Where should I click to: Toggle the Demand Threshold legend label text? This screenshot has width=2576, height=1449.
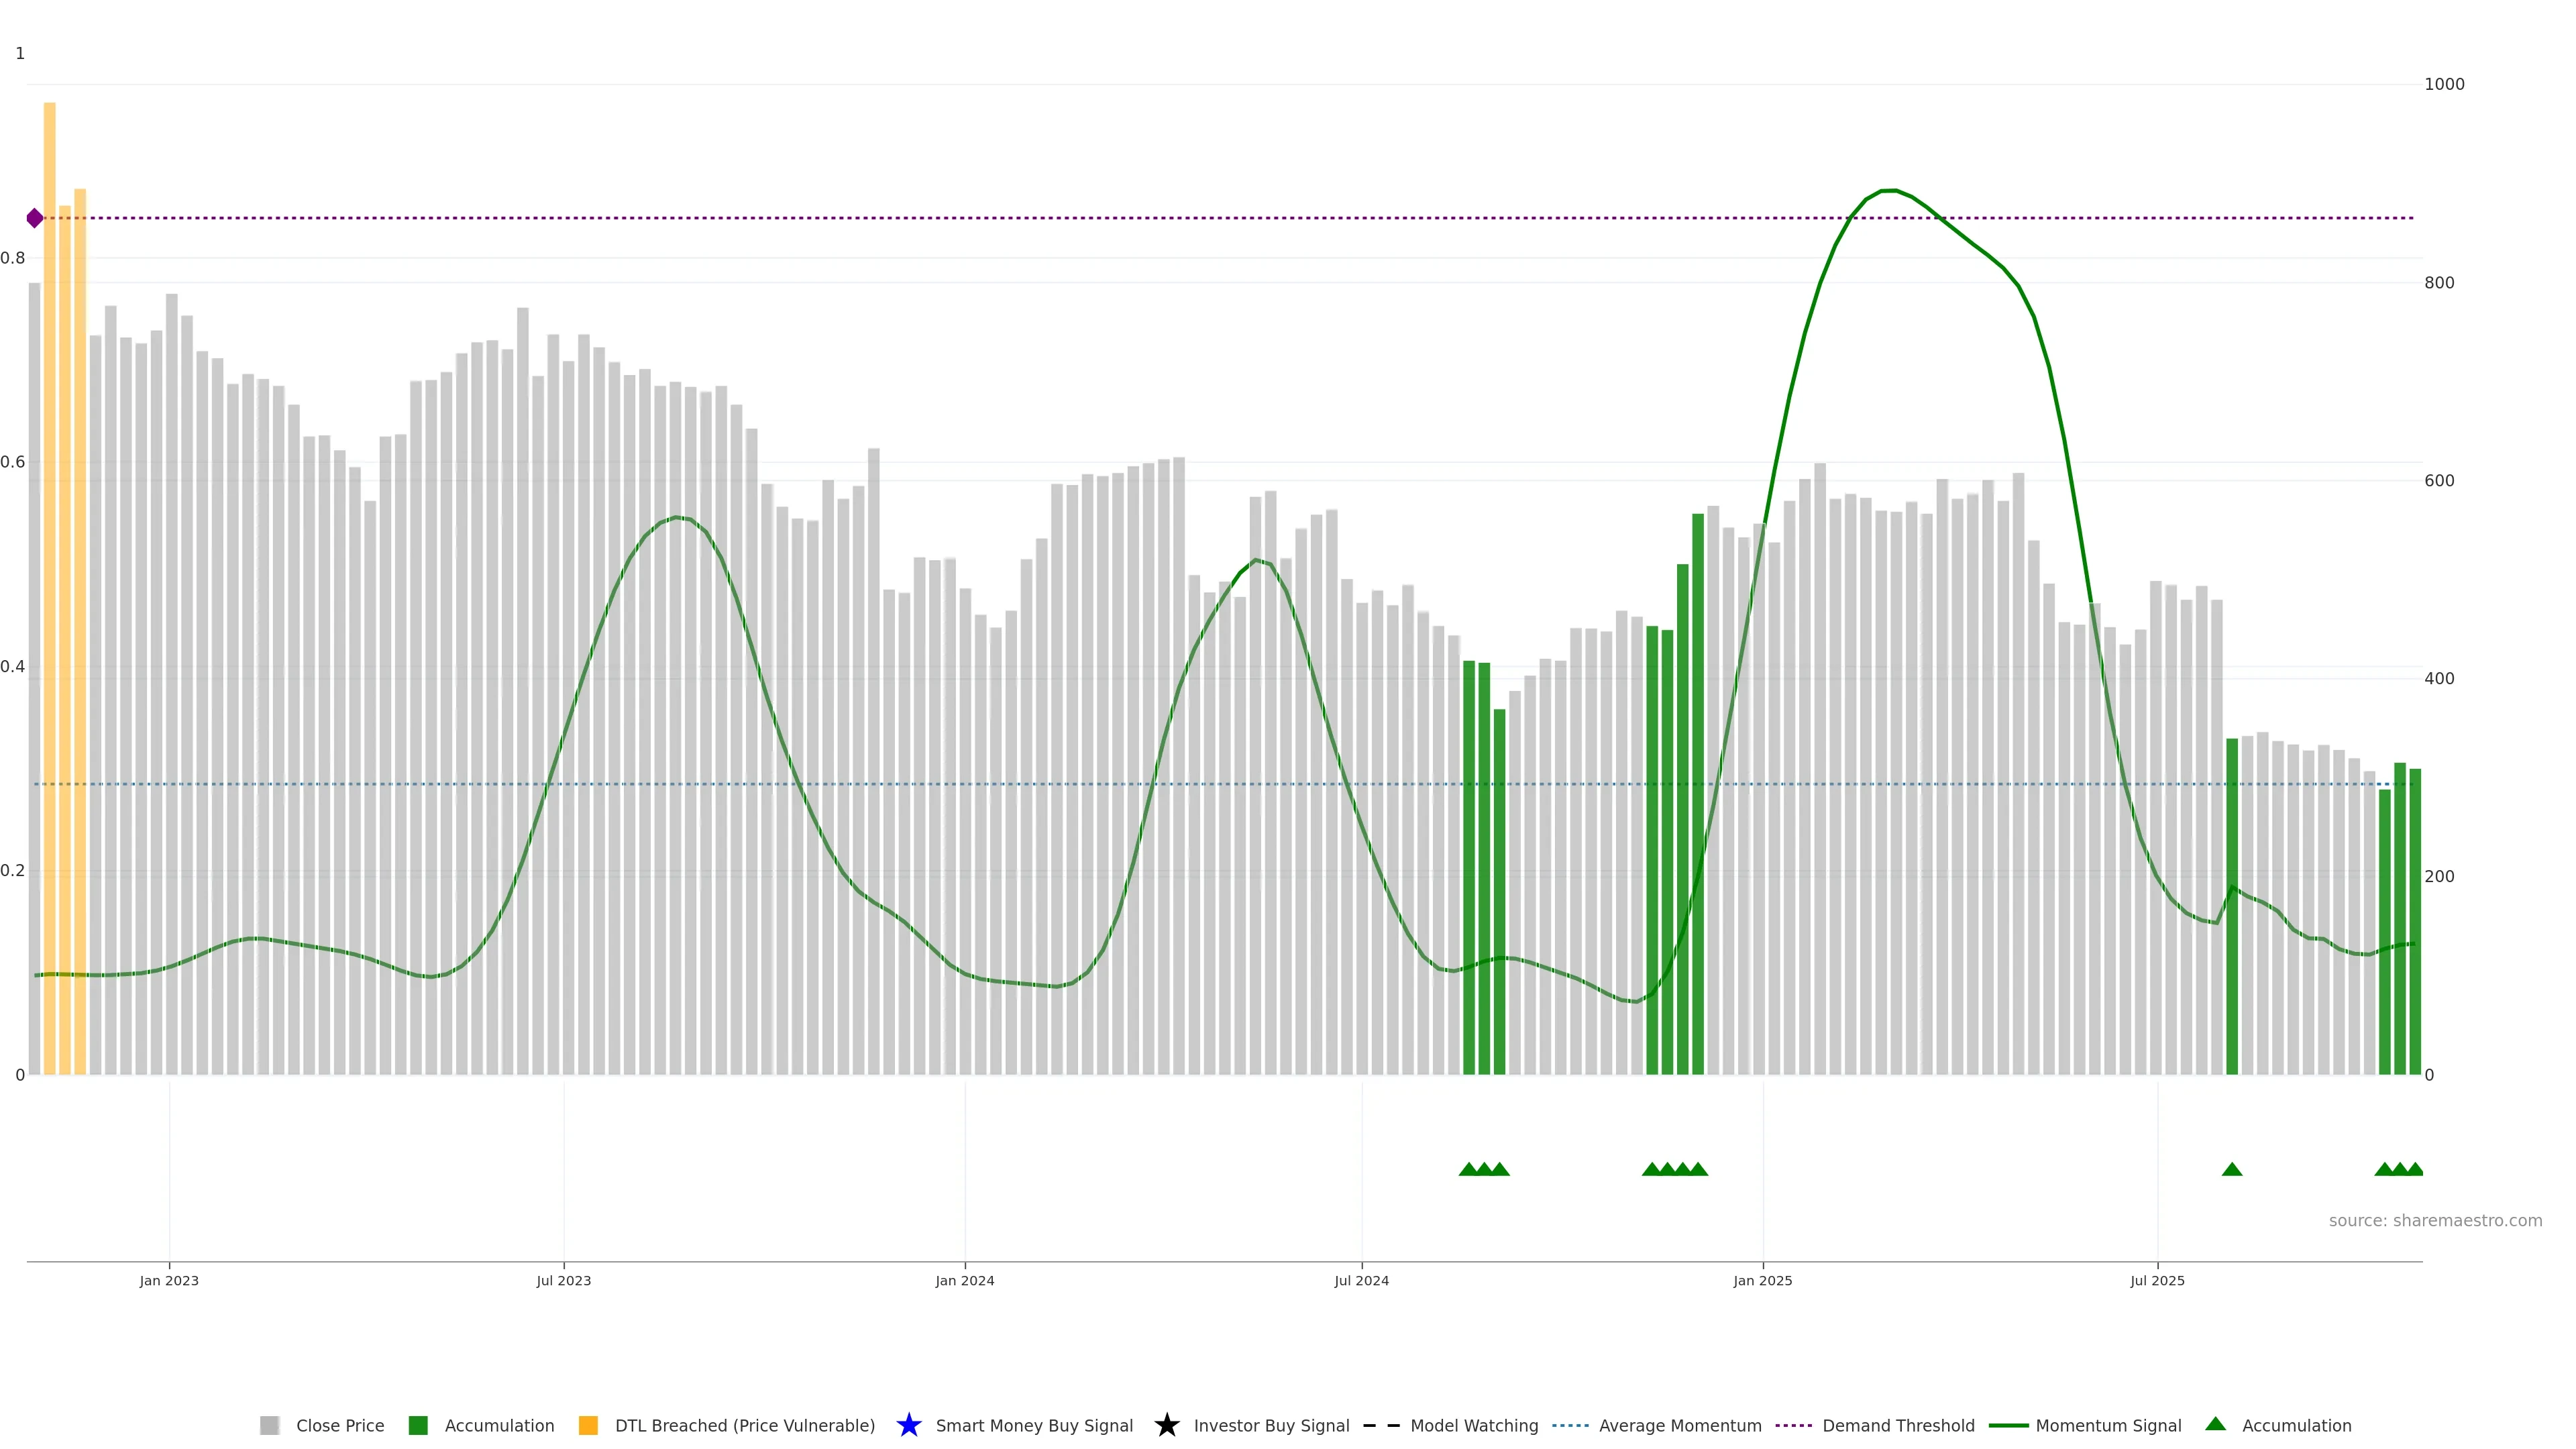(x=1898, y=1425)
